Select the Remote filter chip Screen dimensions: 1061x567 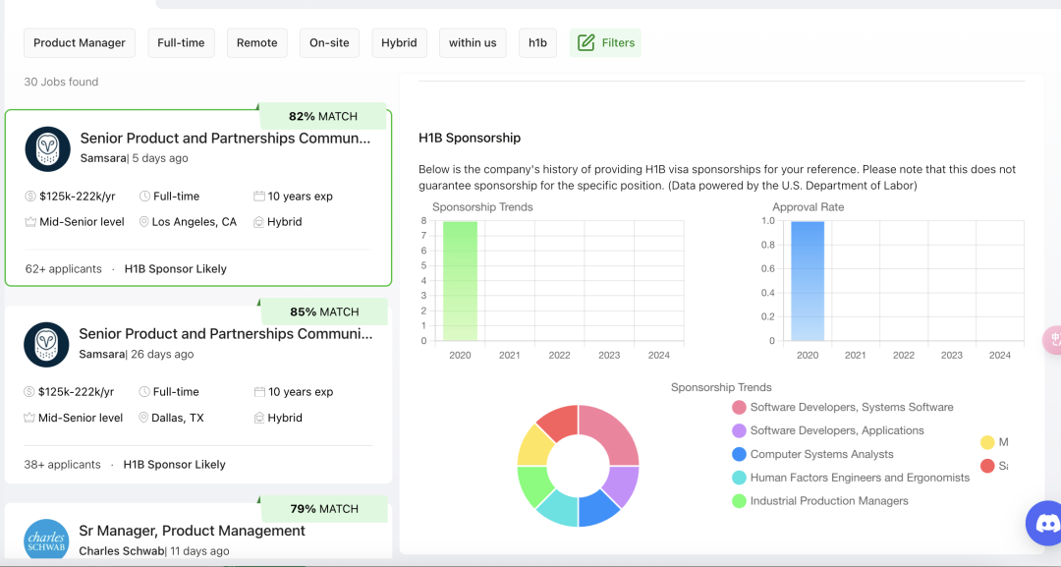coord(257,42)
